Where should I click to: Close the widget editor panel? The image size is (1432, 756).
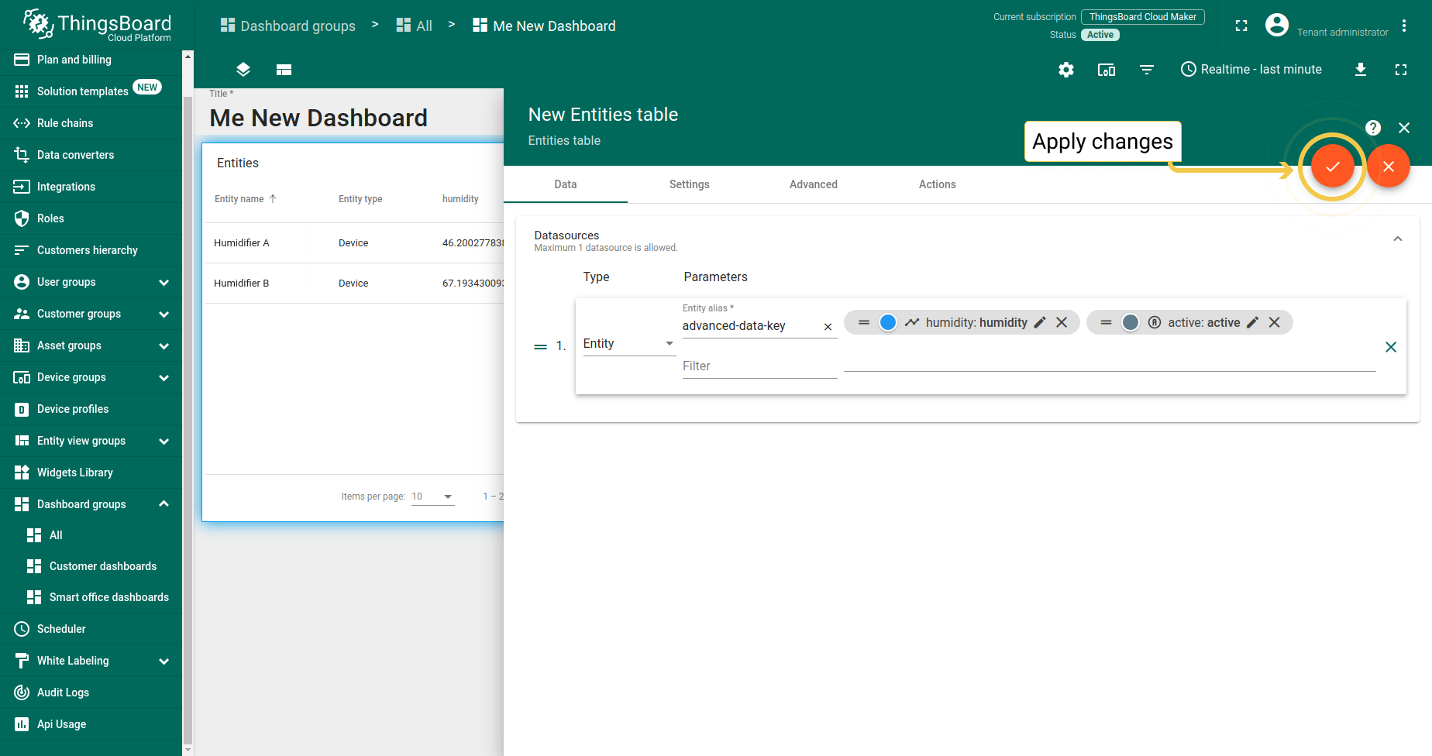pos(1404,128)
